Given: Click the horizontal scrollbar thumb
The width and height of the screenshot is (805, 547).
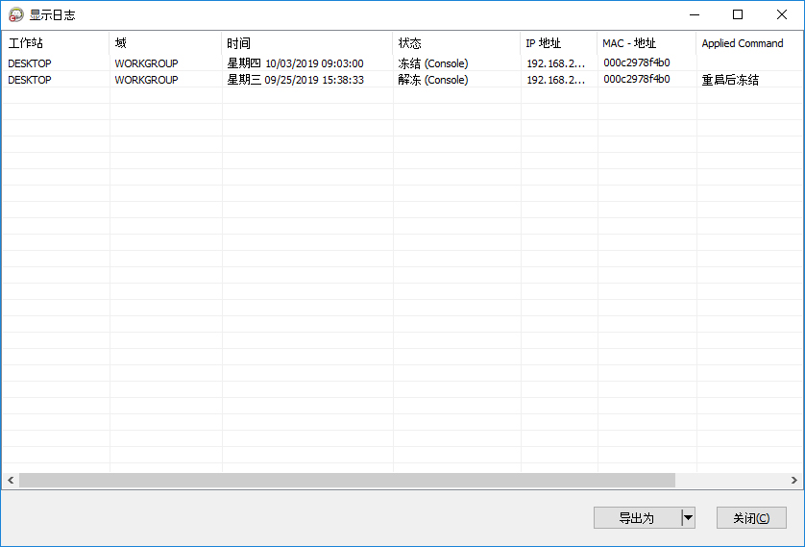Looking at the screenshot, I should click(346, 480).
